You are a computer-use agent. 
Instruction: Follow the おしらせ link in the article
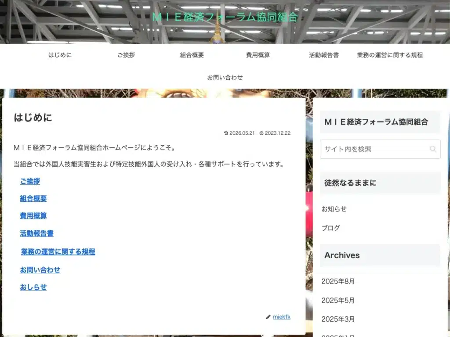33,287
